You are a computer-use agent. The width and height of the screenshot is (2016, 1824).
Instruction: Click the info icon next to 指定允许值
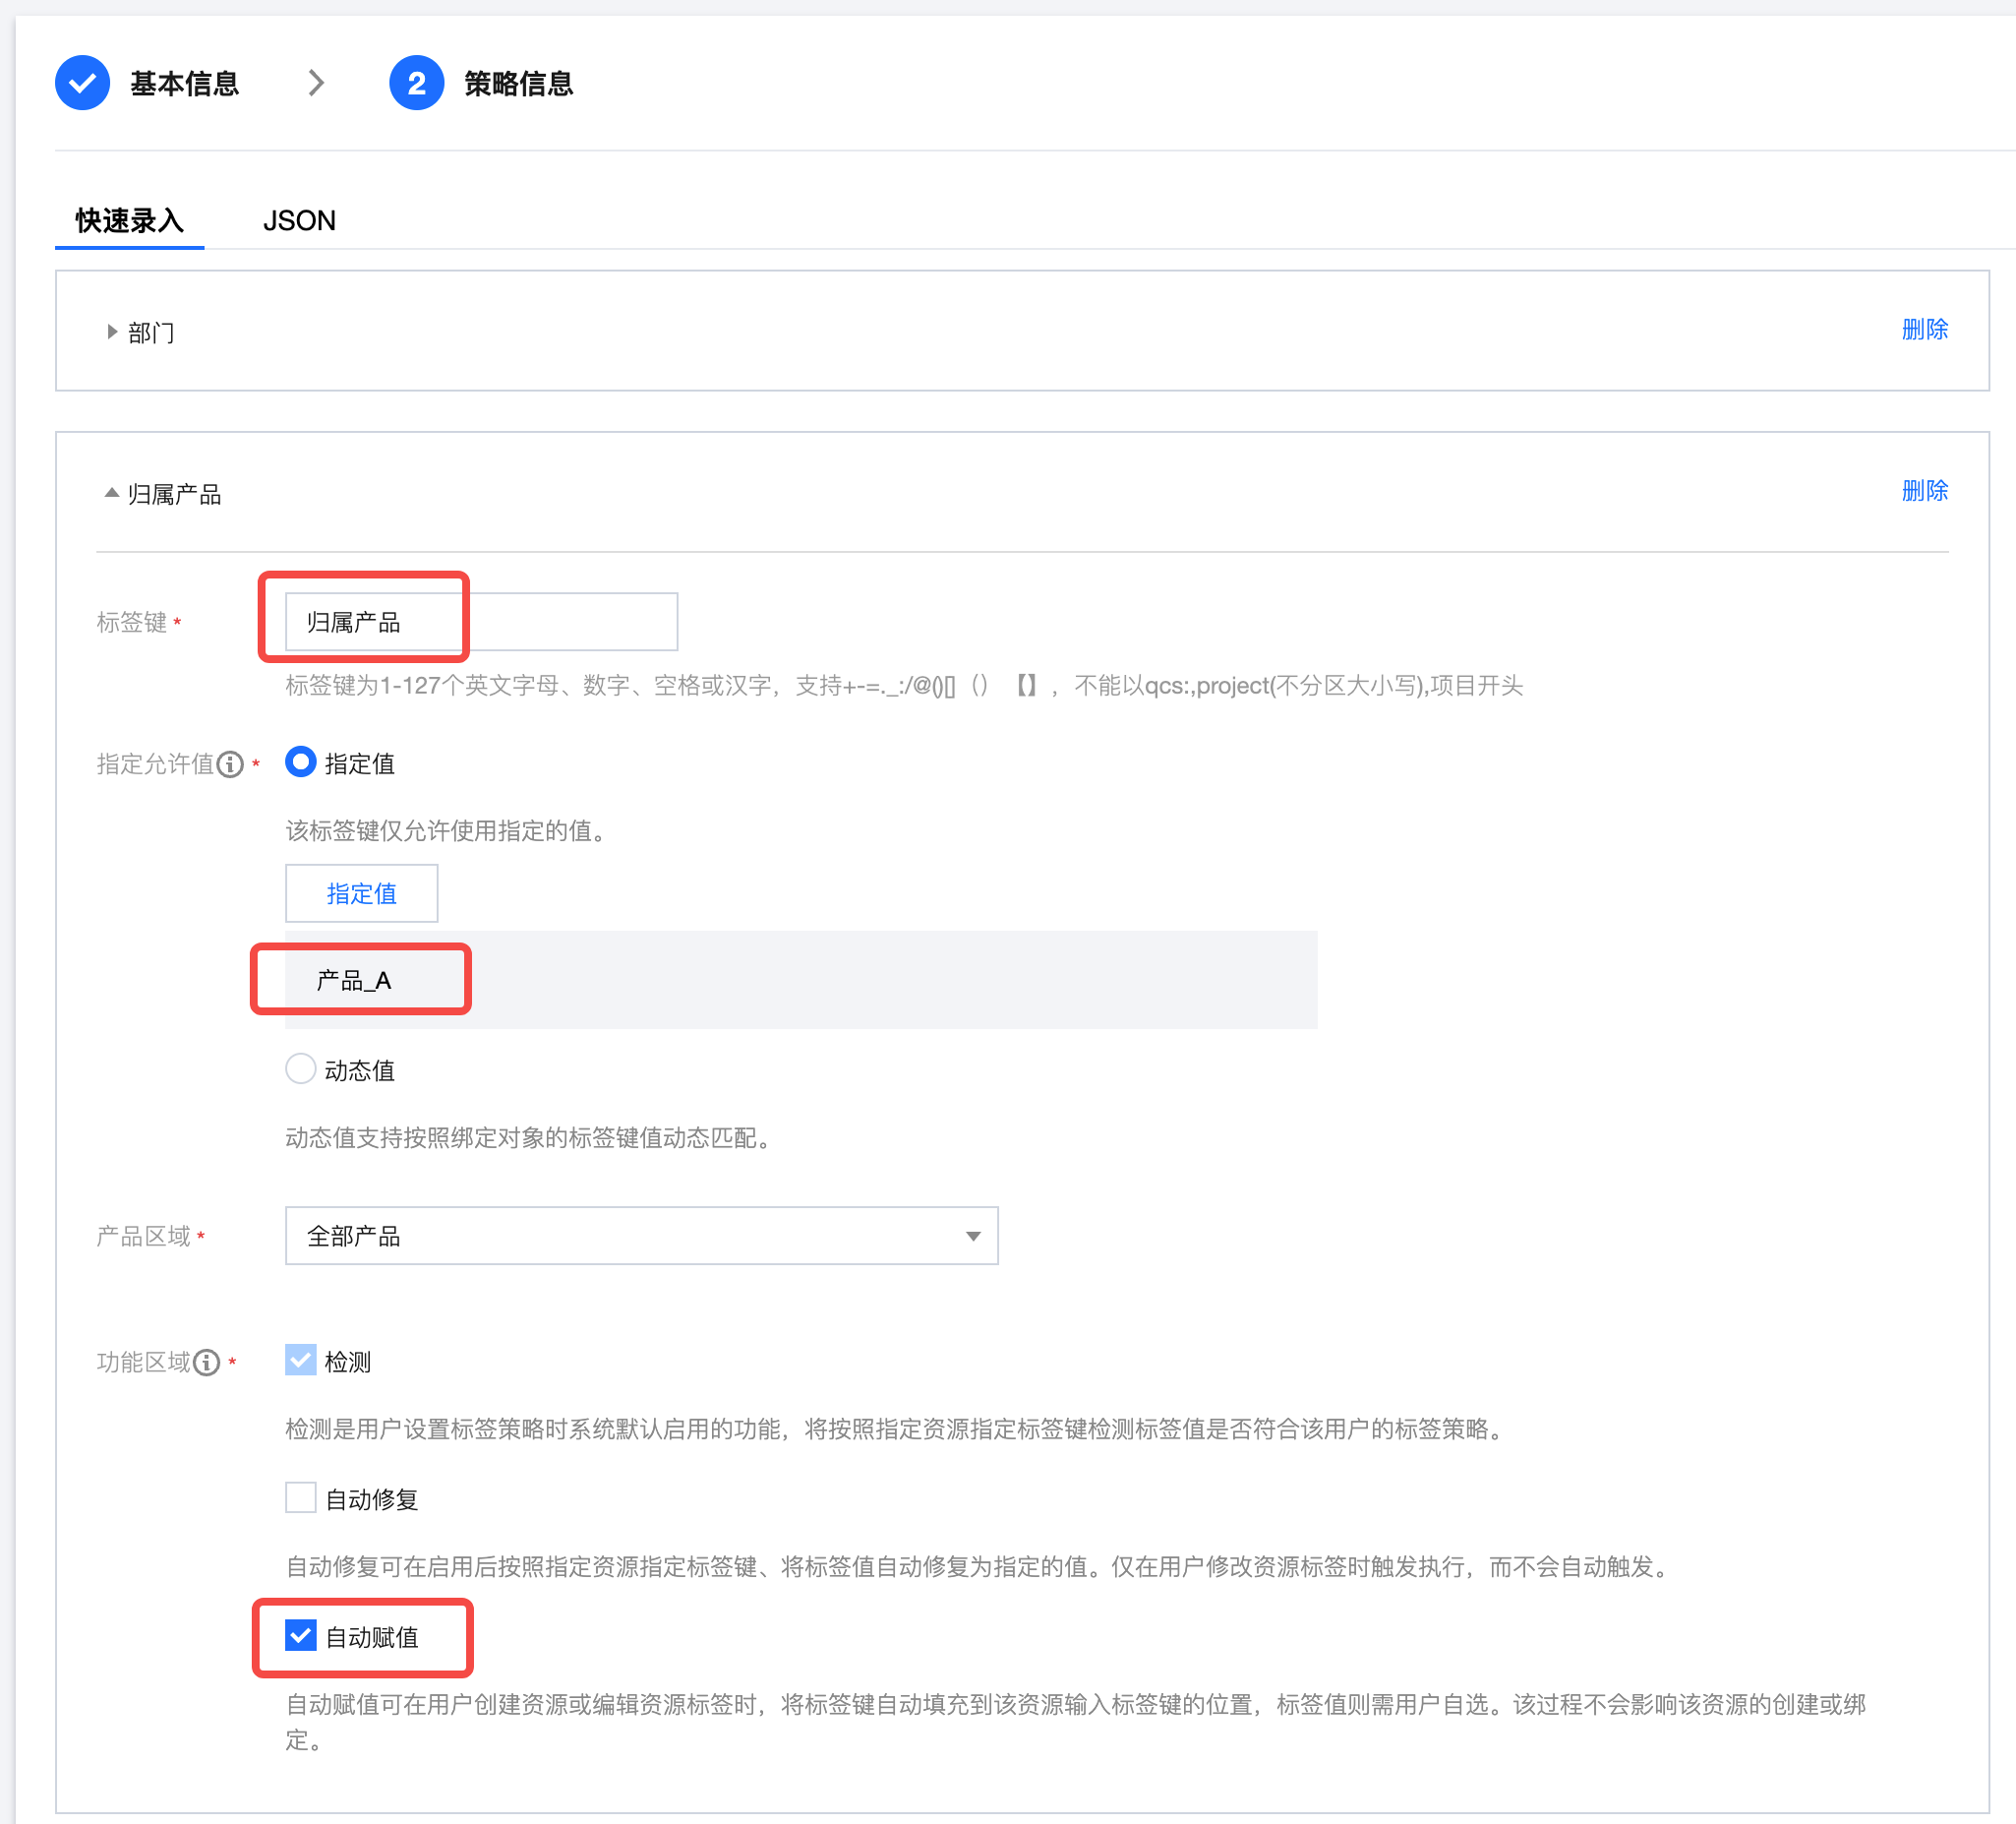(x=230, y=764)
